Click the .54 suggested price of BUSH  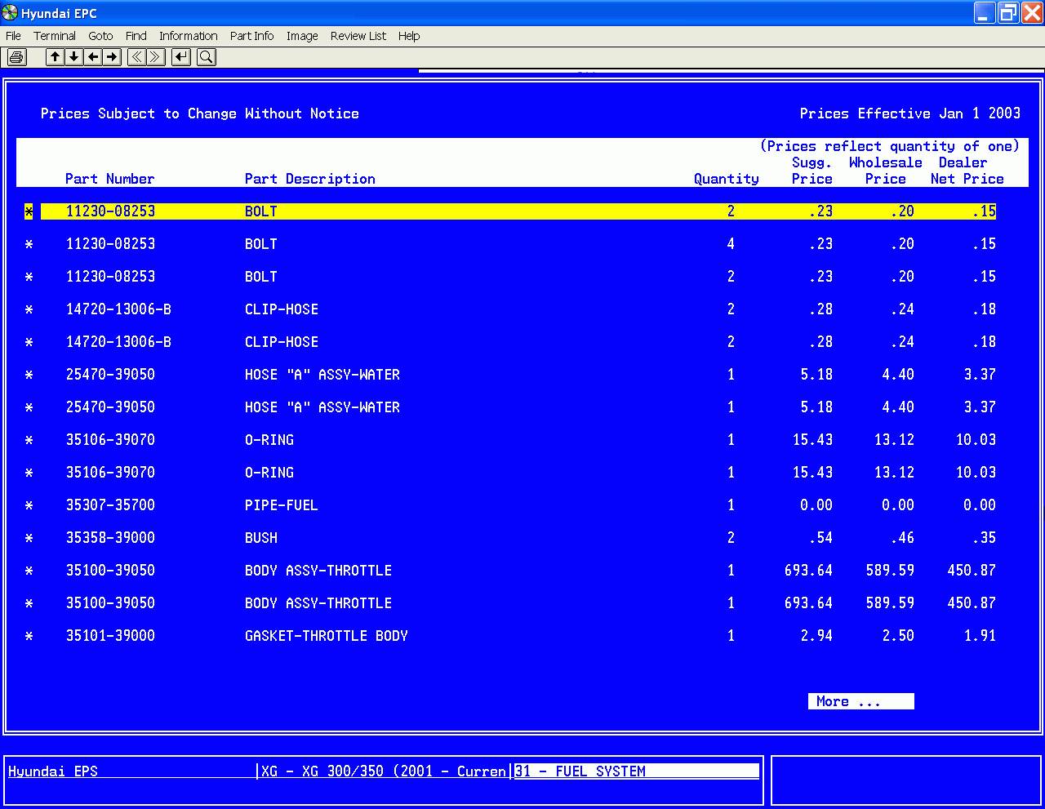click(821, 538)
